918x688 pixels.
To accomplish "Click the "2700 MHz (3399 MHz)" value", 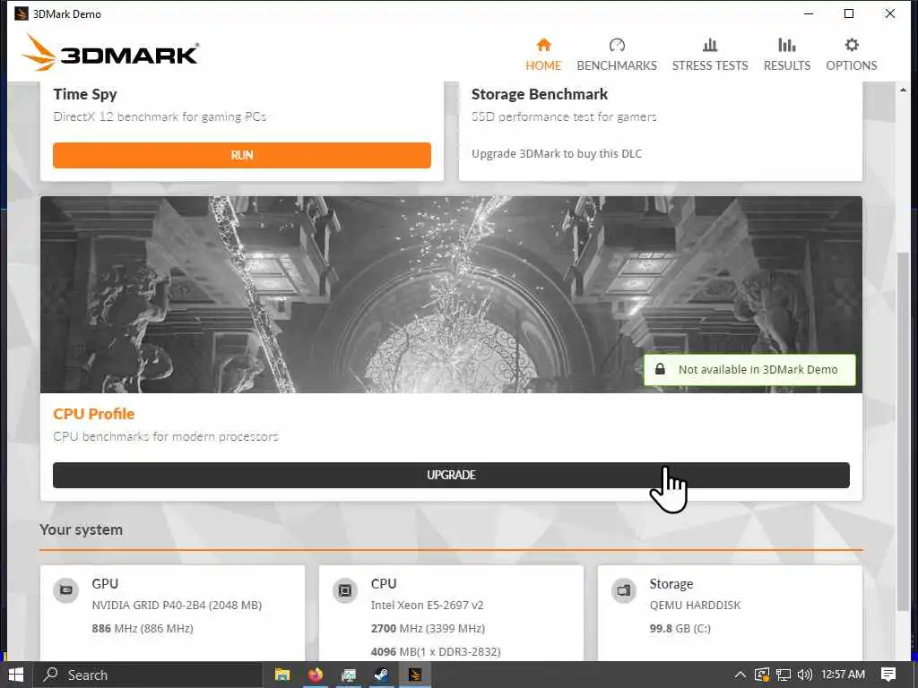I will 428,629.
